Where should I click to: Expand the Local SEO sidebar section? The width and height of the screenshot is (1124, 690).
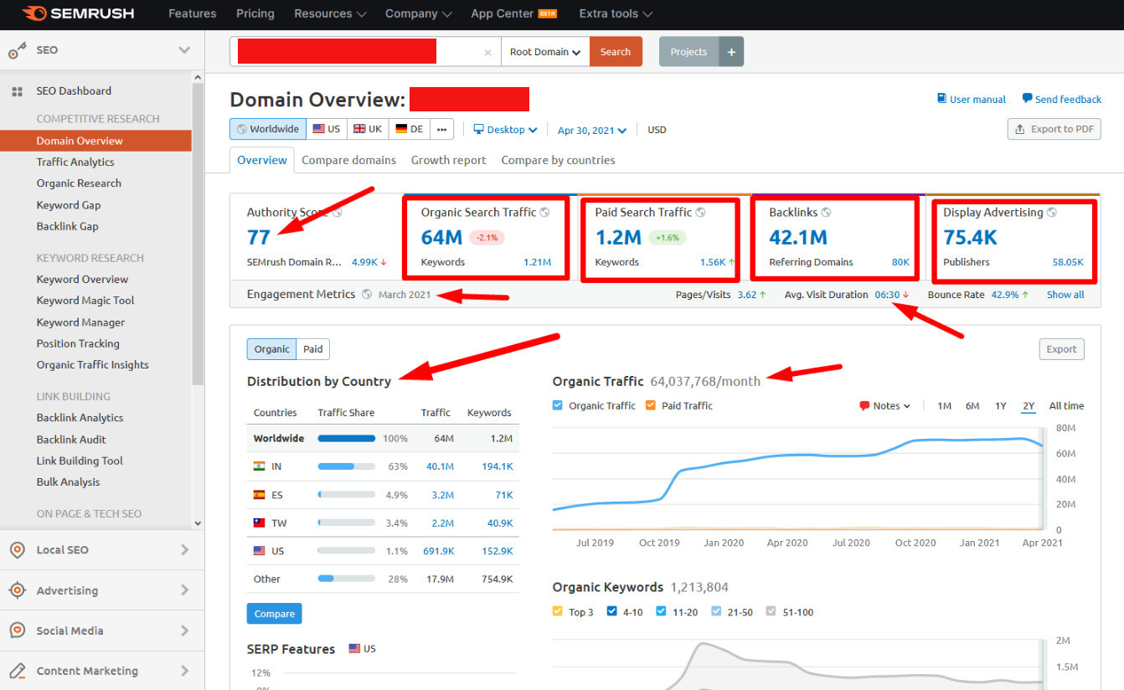[185, 550]
